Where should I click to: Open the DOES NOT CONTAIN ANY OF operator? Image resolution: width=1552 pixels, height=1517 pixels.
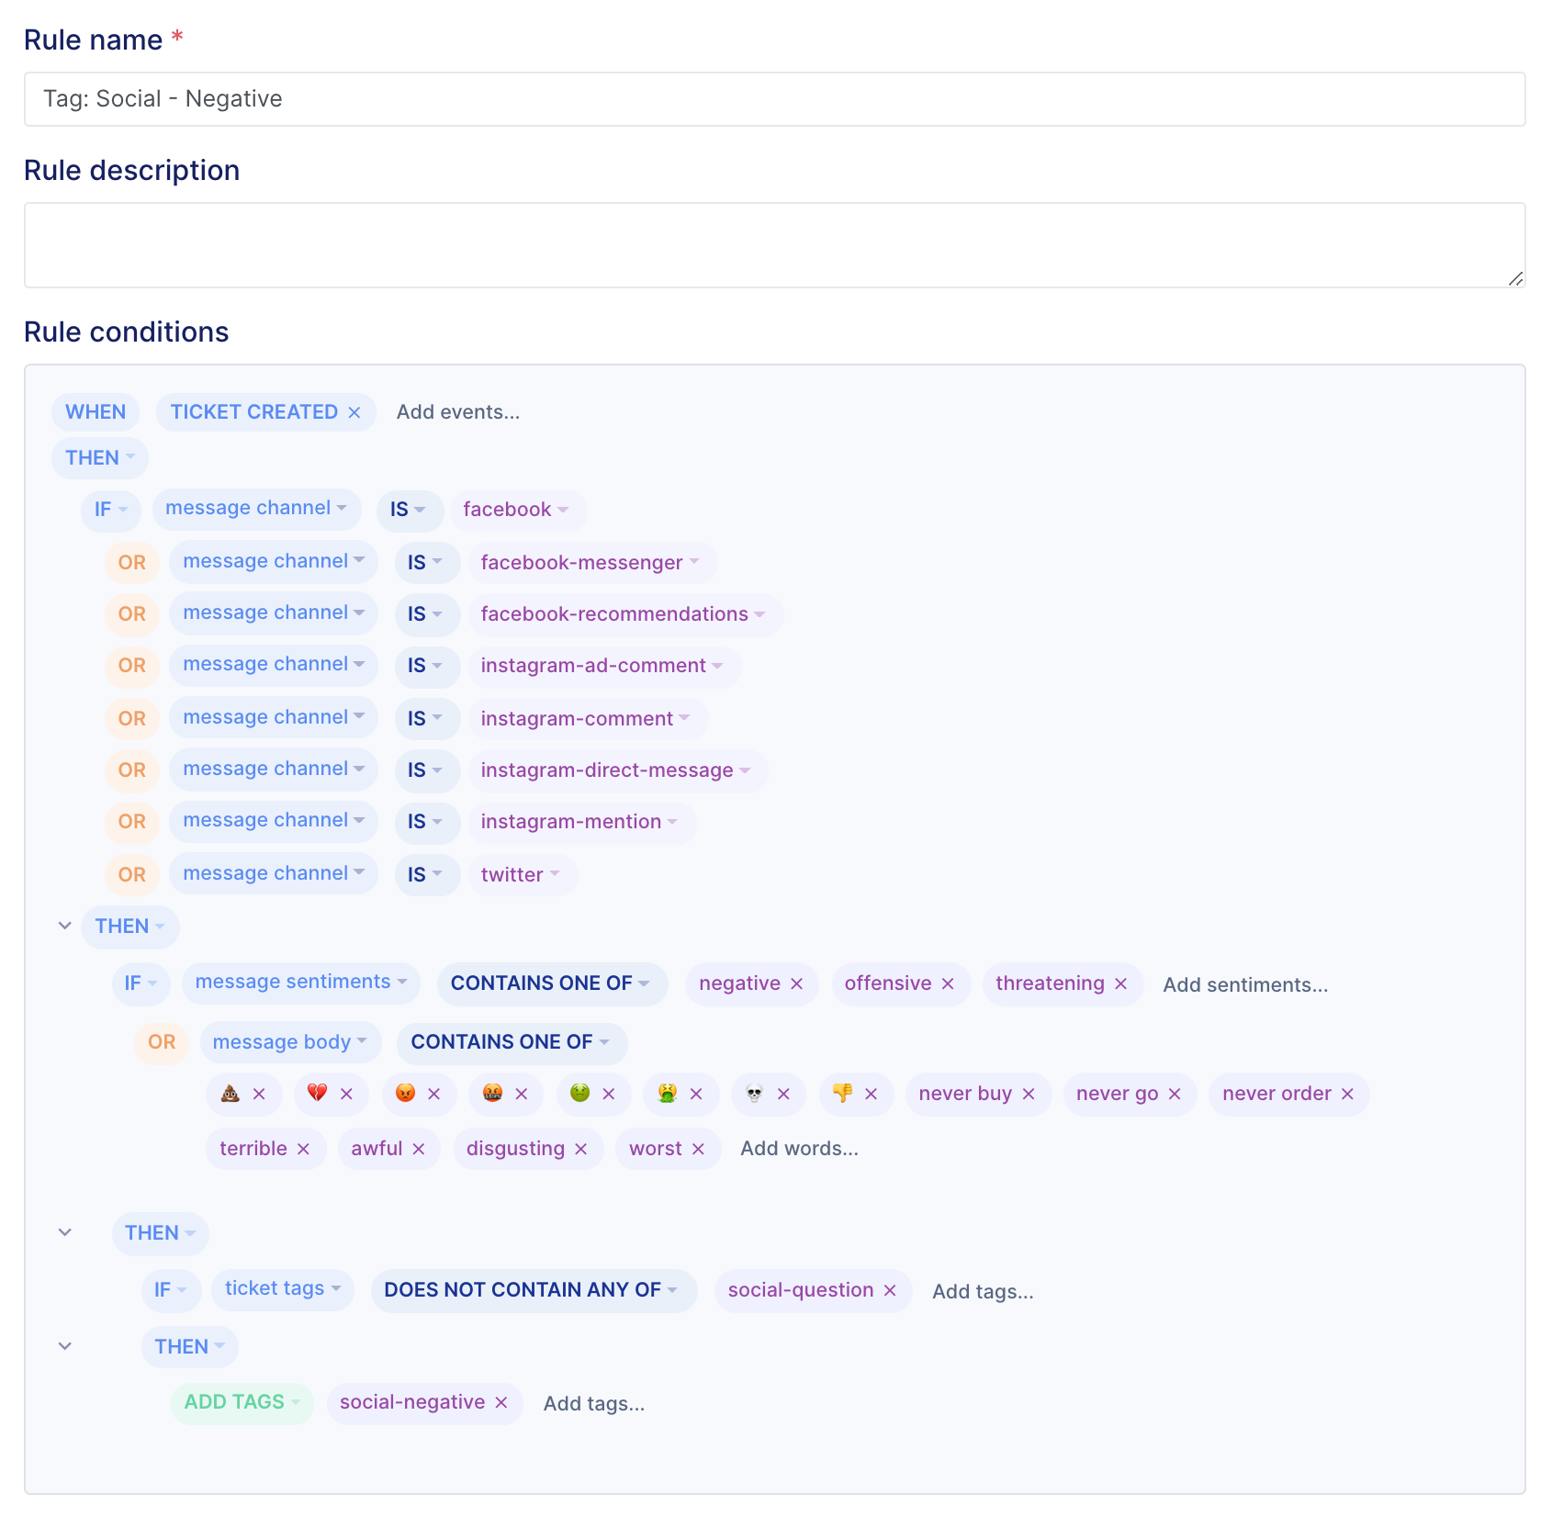coord(533,1290)
